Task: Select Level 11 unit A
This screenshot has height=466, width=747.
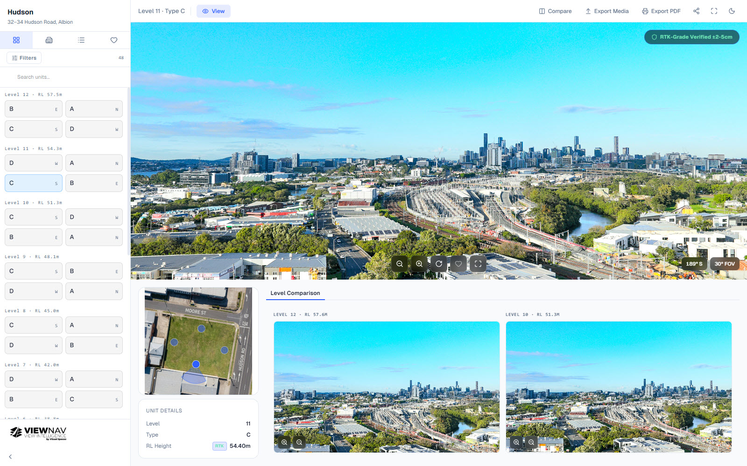Action: (94, 163)
